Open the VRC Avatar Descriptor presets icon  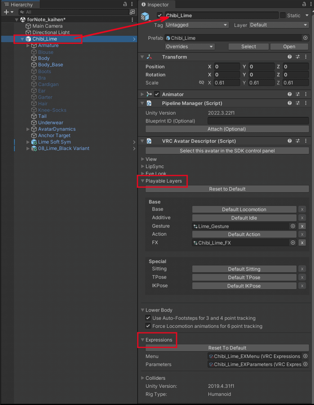pyautogui.click(x=298, y=141)
